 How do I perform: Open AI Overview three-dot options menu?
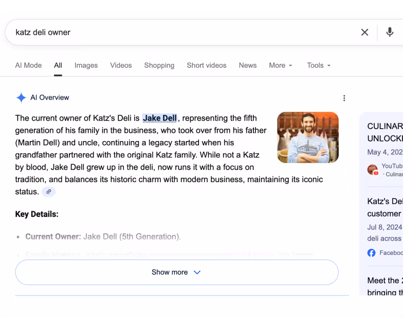click(344, 98)
